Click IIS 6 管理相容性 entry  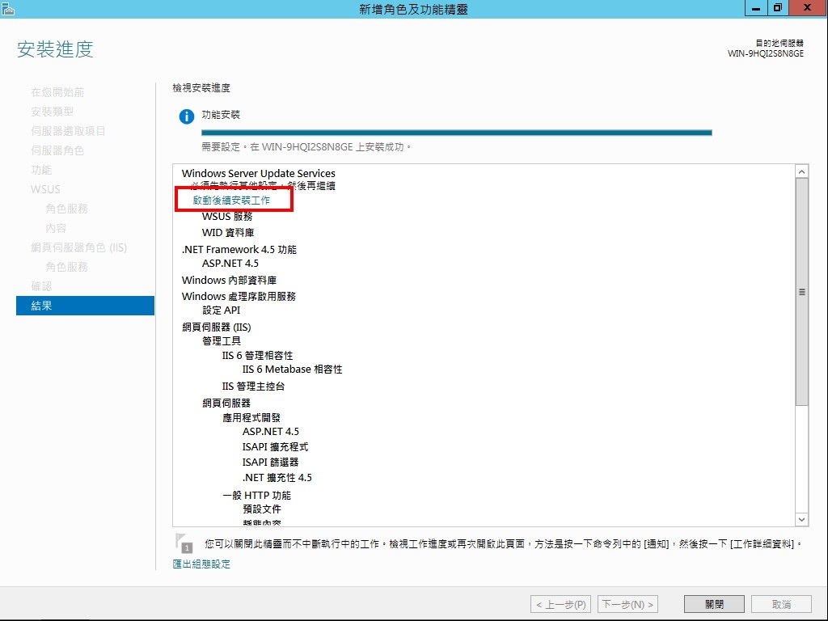tap(257, 356)
